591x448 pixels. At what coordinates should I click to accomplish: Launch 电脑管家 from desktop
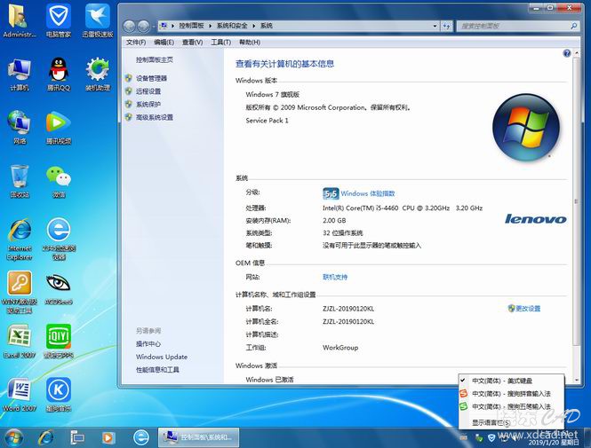[x=59, y=20]
